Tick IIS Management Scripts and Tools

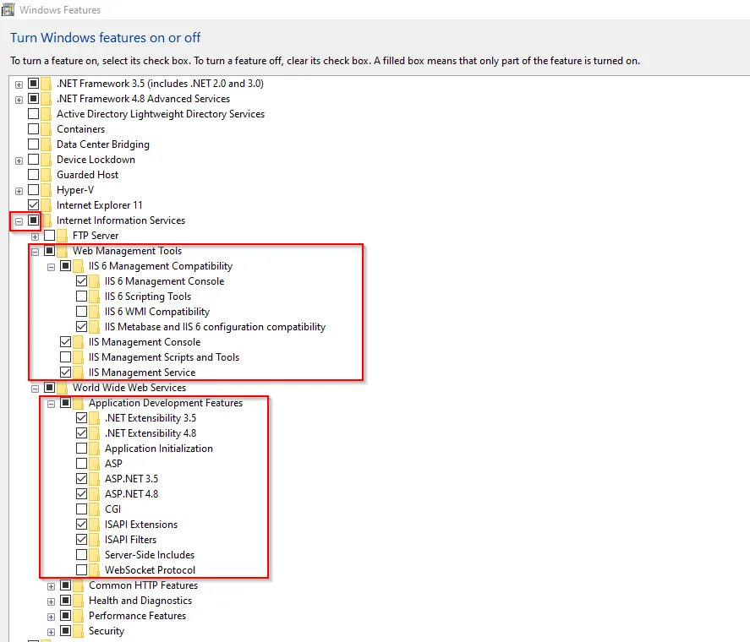(65, 357)
